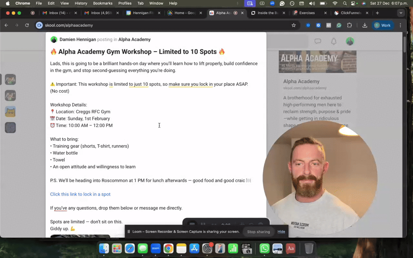Expand the Work profile button
The image size is (413, 258).
(x=382, y=25)
